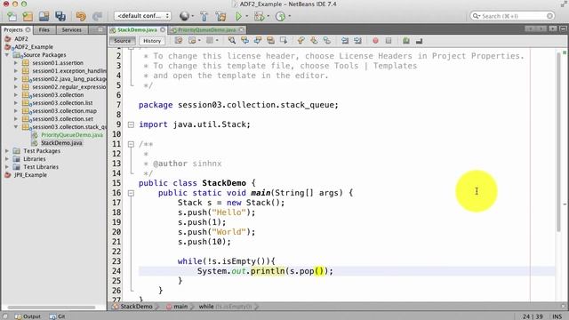Click the New Project toolbar icon
Image resolution: width=569 pixels, height=320 pixels.
(28, 16)
